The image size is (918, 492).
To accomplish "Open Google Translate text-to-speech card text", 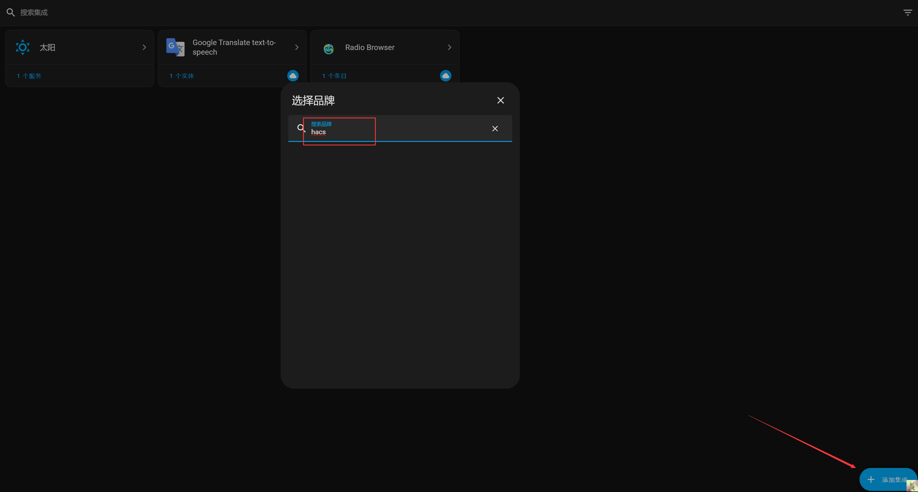I will [x=234, y=47].
